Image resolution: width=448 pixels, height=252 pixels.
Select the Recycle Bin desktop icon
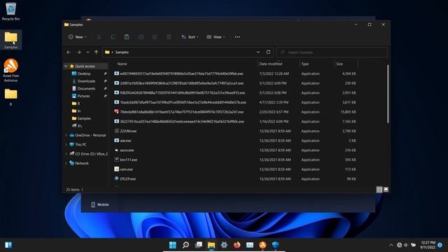pos(11,12)
